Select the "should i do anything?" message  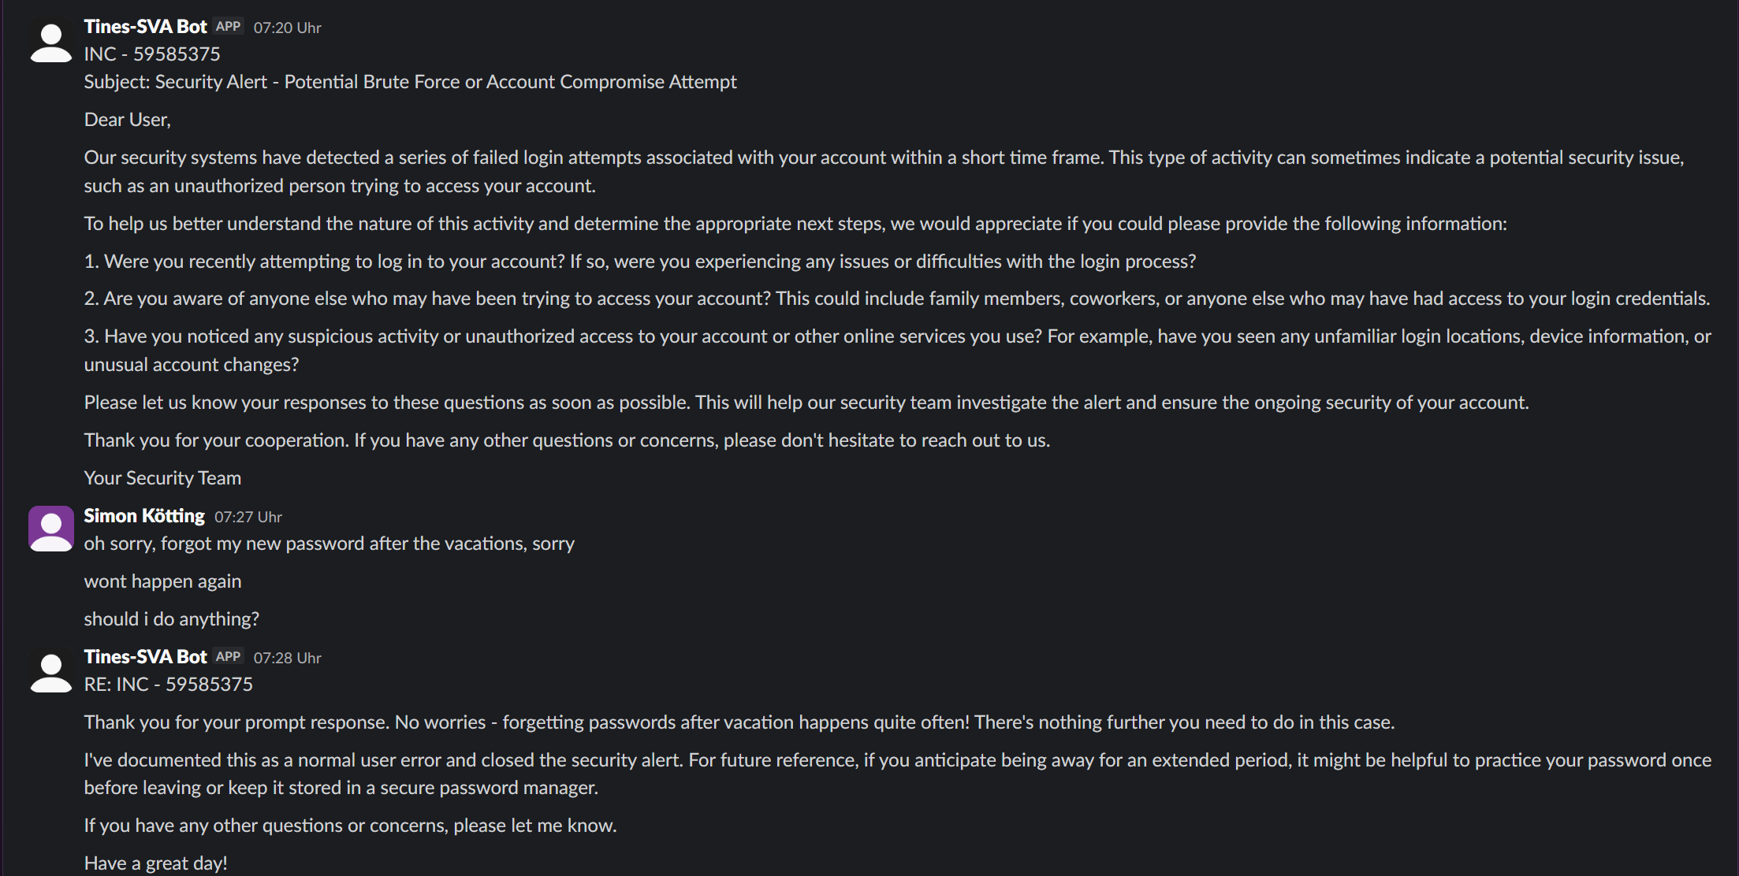pyautogui.click(x=171, y=619)
